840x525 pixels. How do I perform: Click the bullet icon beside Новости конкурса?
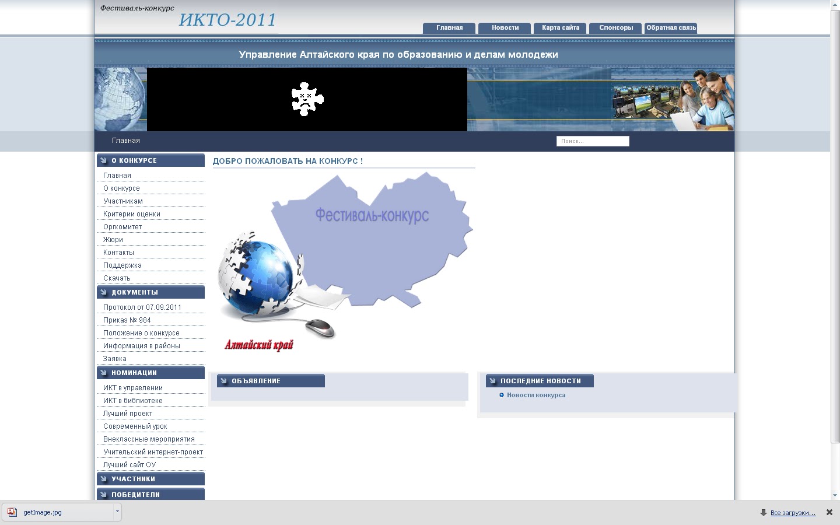[502, 395]
